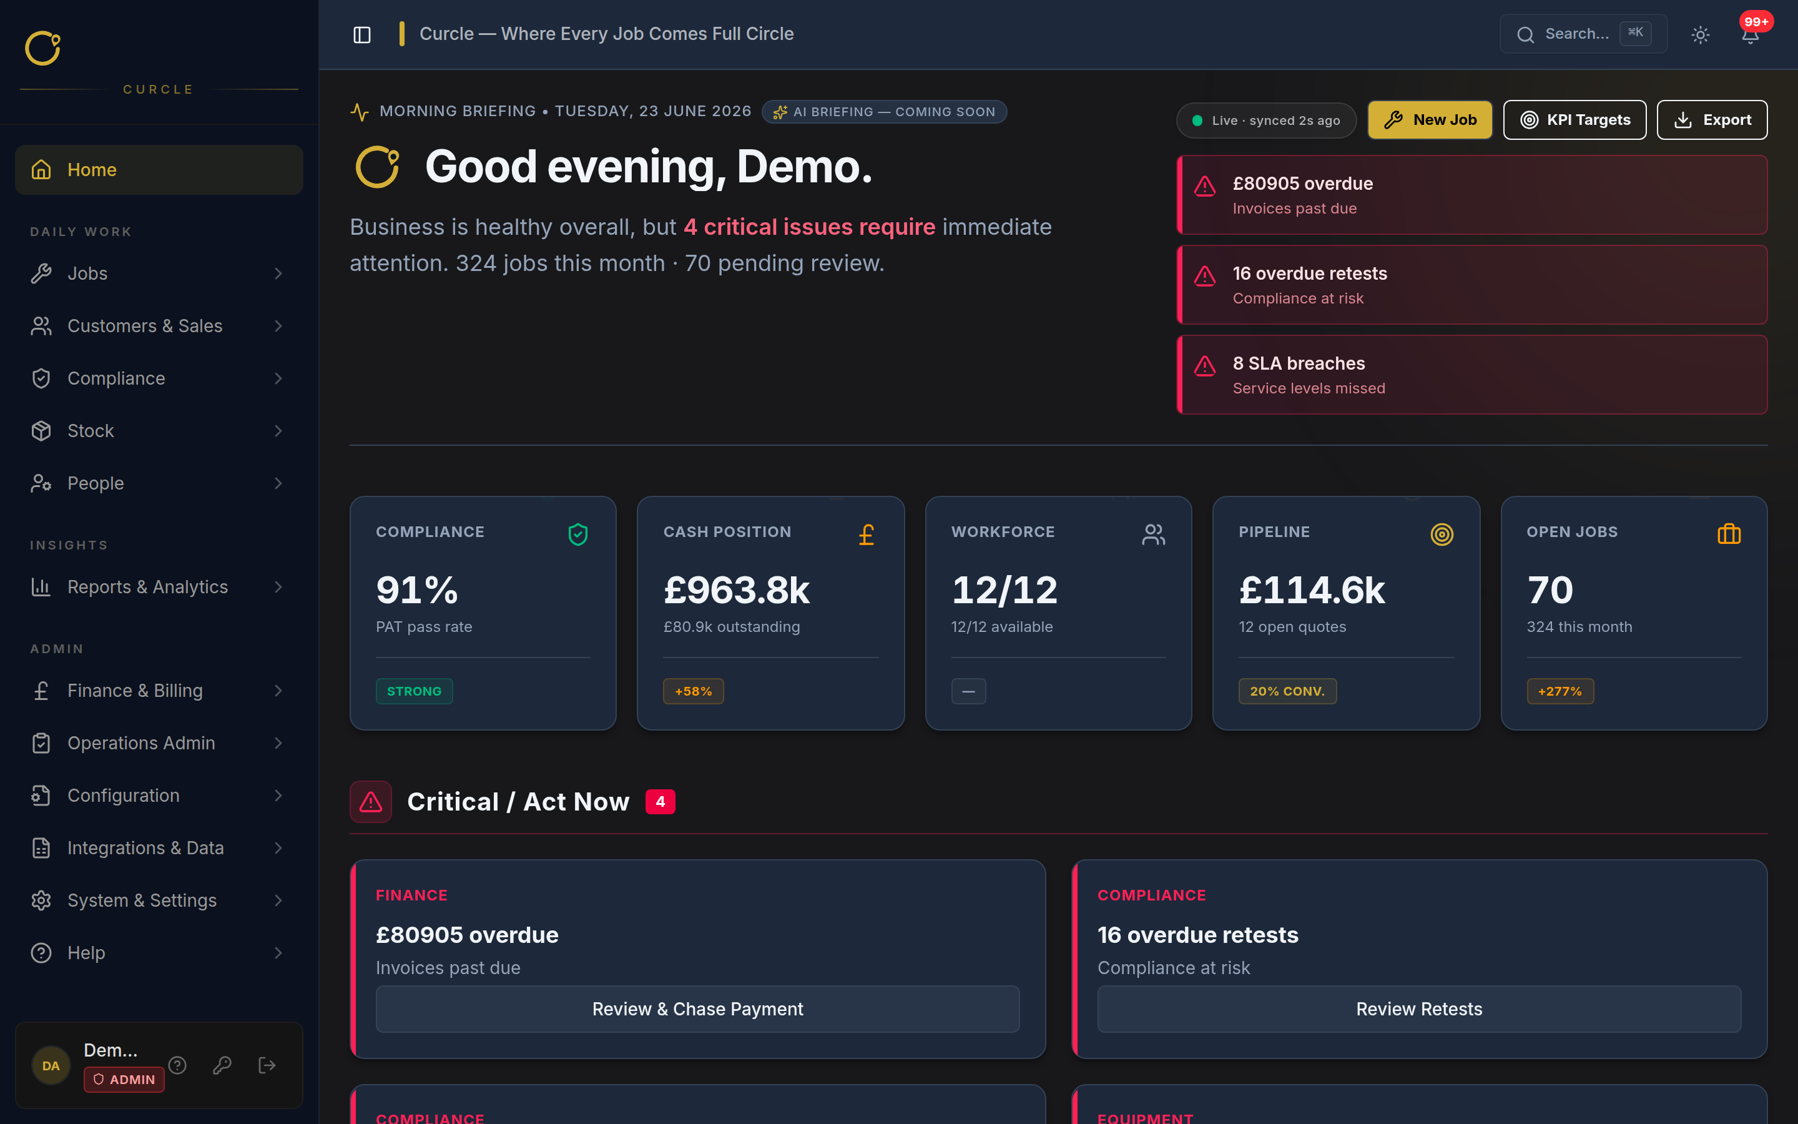Toggle the sidebar panel icon
The height and width of the screenshot is (1124, 1798).
(x=362, y=35)
